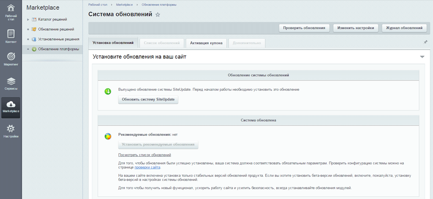Viewport: 433px width, 199px height.
Task: Open Обновление решений in sidebar
Action: coord(56,29)
